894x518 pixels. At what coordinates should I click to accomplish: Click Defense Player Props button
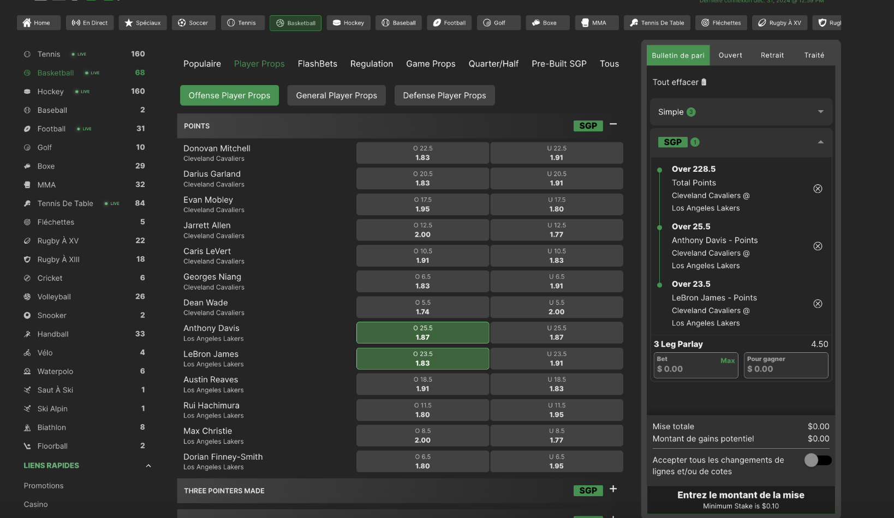(444, 95)
